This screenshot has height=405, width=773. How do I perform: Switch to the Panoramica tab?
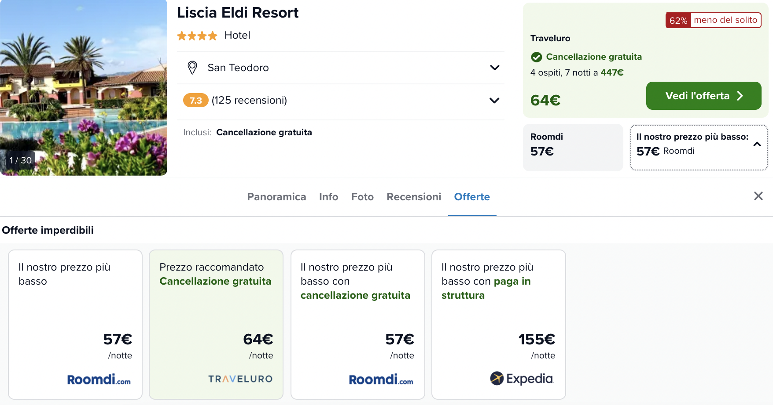point(276,197)
